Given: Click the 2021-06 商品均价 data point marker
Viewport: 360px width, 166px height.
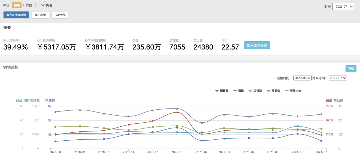Looking at the screenshot, I should [x=298, y=126].
